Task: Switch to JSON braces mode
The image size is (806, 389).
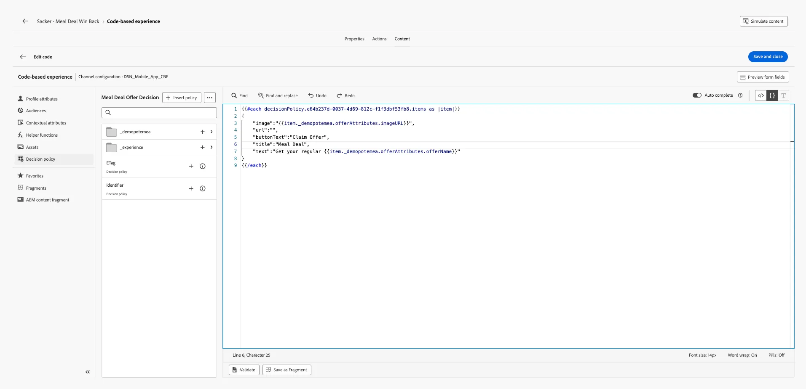Action: pos(772,95)
